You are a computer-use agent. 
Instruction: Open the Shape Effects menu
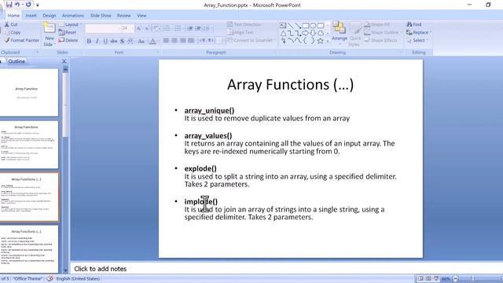point(381,40)
